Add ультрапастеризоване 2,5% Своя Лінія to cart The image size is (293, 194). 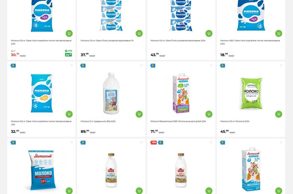(209, 33)
